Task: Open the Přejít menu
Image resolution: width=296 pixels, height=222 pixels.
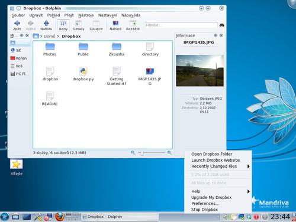Action: point(69,15)
